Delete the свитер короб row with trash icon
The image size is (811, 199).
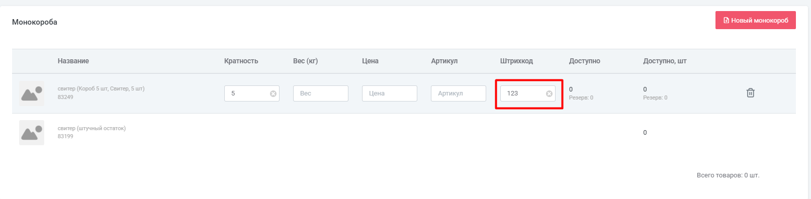click(751, 93)
